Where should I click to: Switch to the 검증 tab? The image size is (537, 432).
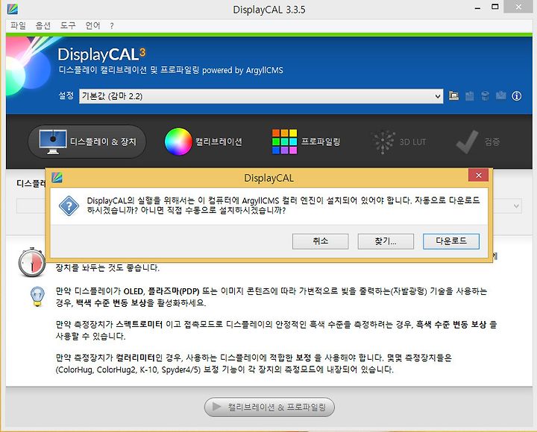(478, 142)
